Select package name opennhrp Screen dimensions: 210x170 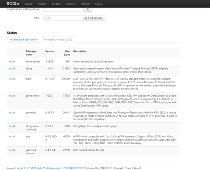[x=31, y=113]
